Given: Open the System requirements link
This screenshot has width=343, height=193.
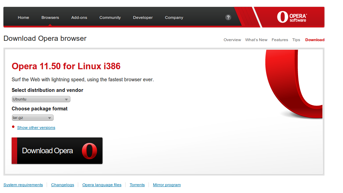Looking at the screenshot, I should pyautogui.click(x=23, y=185).
